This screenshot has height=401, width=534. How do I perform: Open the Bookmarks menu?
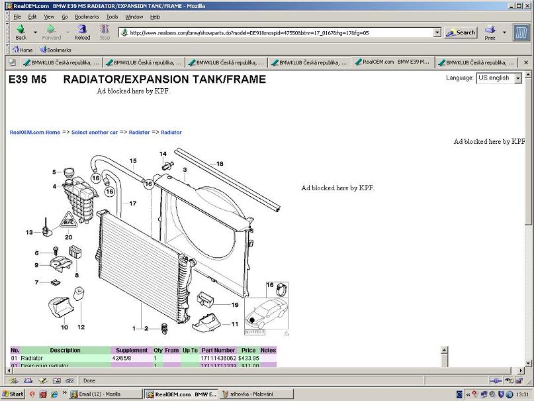tap(87, 17)
